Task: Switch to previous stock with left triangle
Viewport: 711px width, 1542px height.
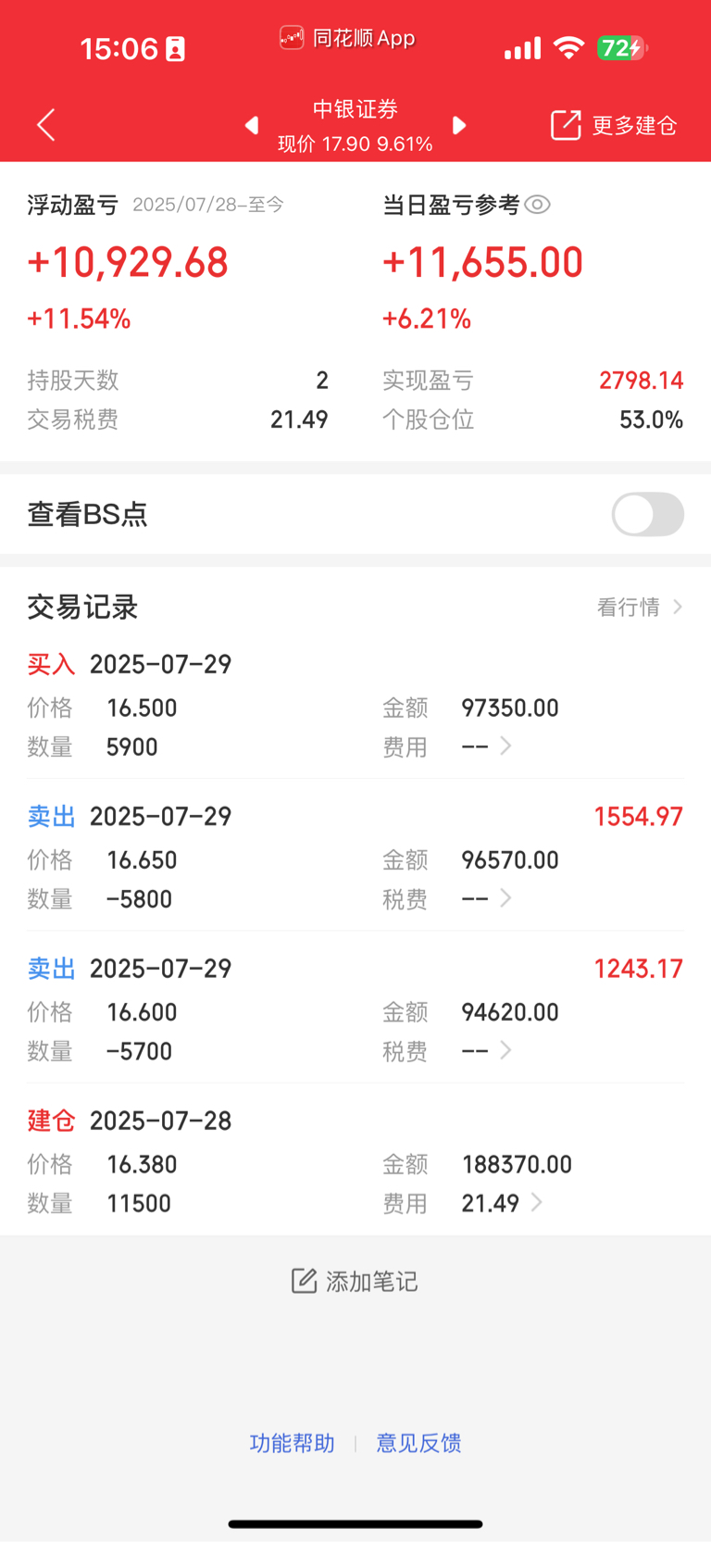Action: 251,125
